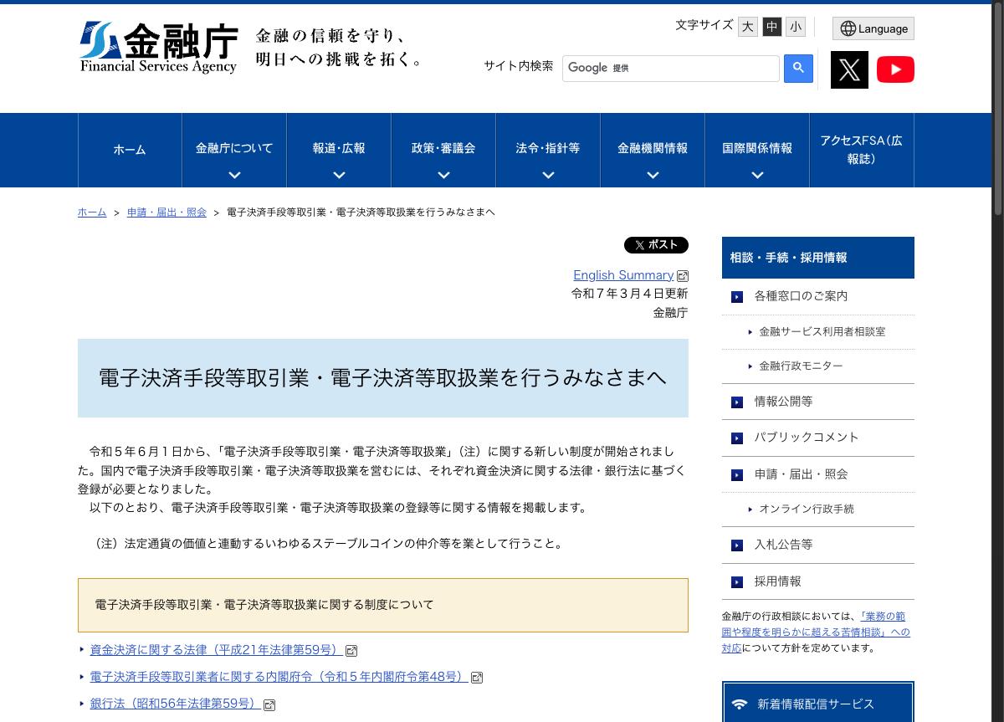Open 報道・広報 nav label
Viewport: 1004px width, 722px height.
pos(339,148)
